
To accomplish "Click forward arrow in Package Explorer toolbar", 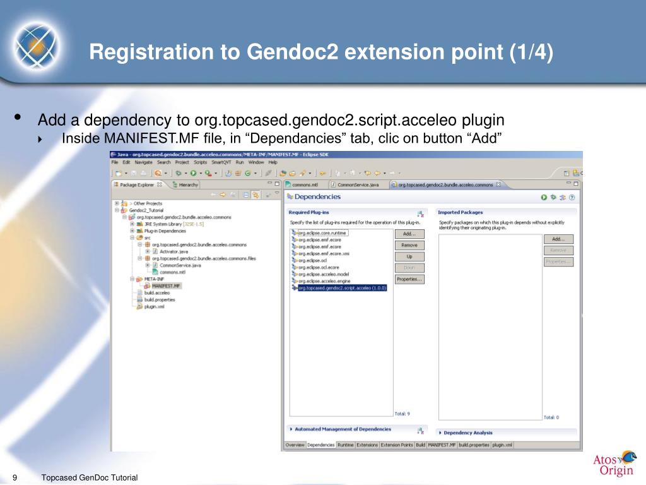I will pos(223,195).
